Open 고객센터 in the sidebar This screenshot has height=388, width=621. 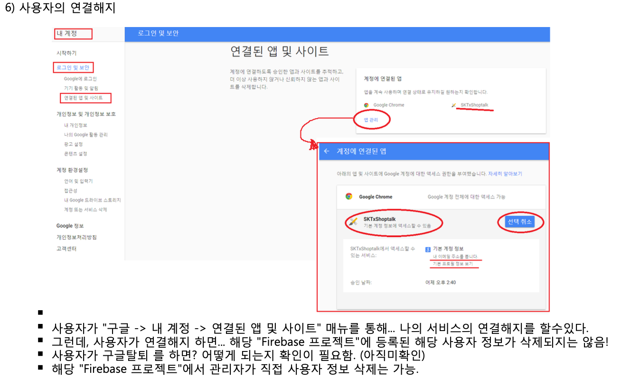[x=66, y=249]
